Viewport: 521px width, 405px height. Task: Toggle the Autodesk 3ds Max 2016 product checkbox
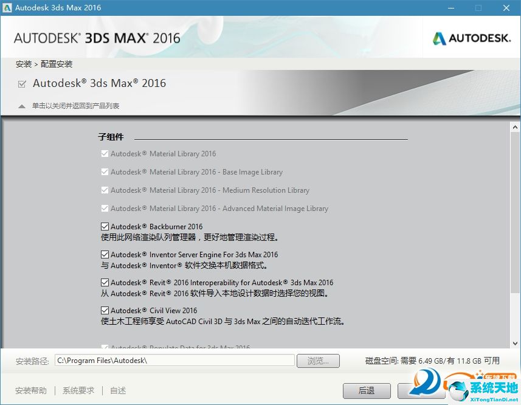point(22,84)
